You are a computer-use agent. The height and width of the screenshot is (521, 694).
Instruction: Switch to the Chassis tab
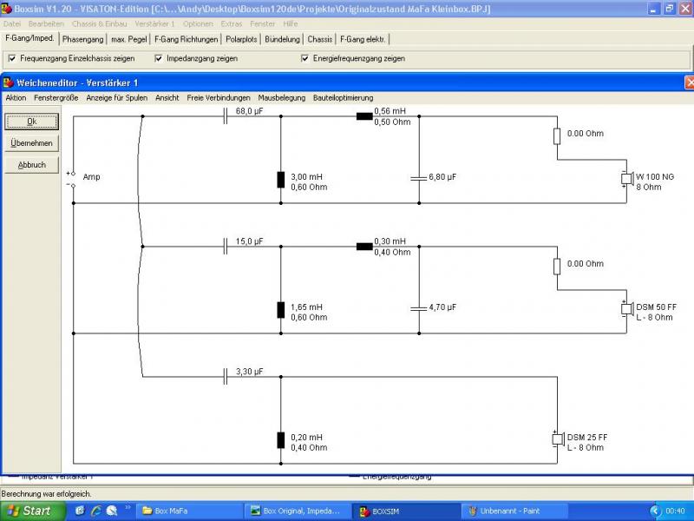point(319,39)
